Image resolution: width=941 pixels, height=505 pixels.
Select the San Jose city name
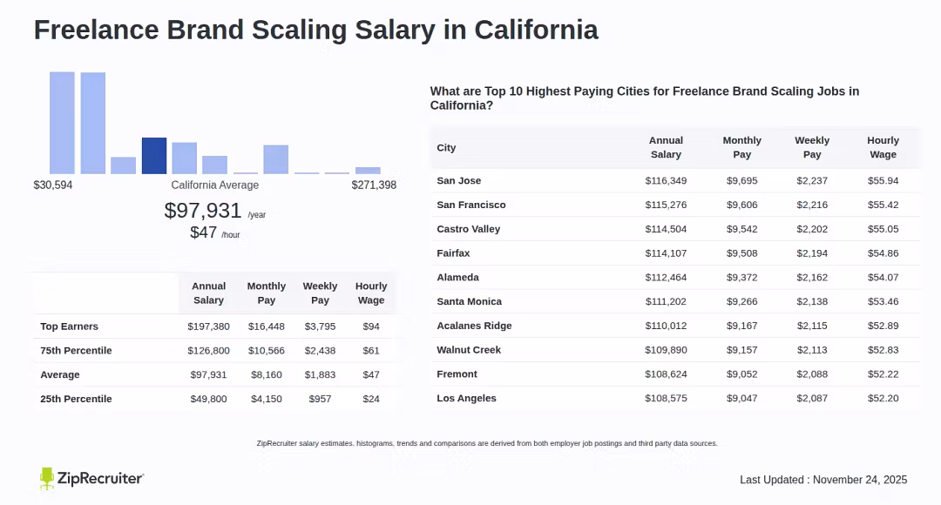pos(459,180)
